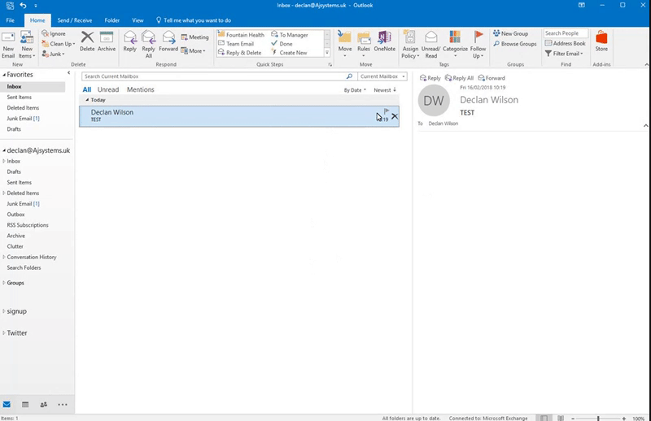Create a New Email
The height and width of the screenshot is (421, 651).
[8, 45]
